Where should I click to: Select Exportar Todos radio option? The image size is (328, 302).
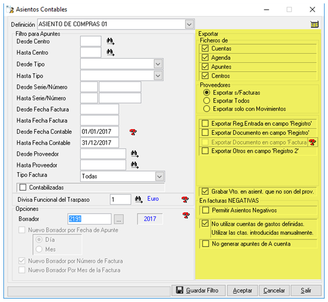coord(206,101)
